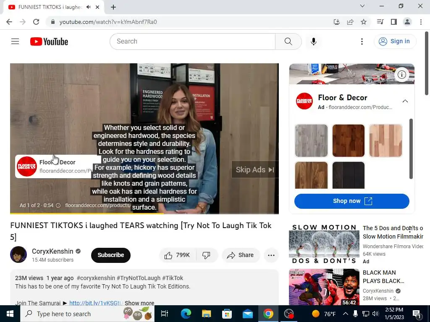This screenshot has height=322, width=430.
Task: Click the Shop now button
Action: coord(352,201)
